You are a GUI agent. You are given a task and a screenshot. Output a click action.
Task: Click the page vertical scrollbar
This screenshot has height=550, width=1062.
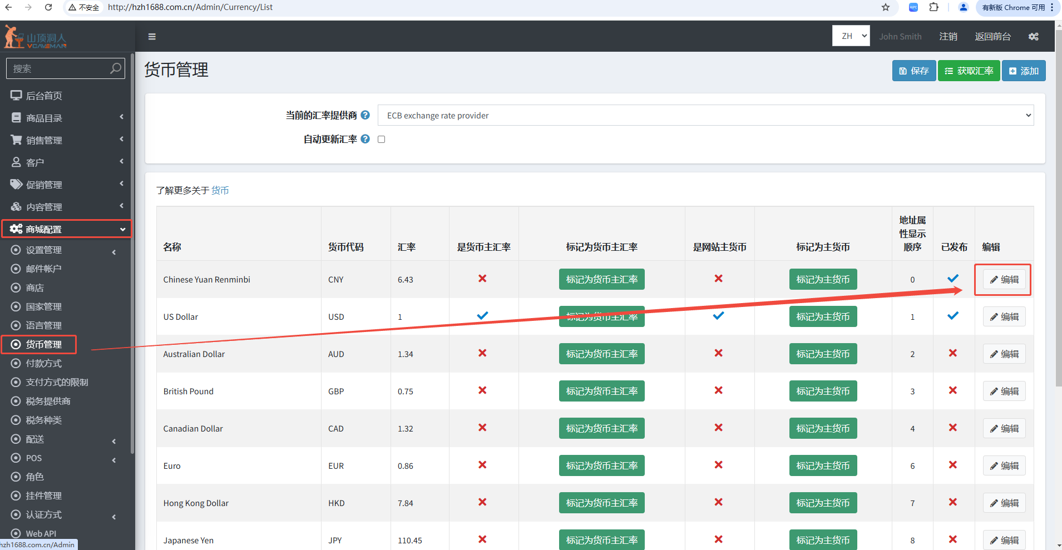[1058, 222]
